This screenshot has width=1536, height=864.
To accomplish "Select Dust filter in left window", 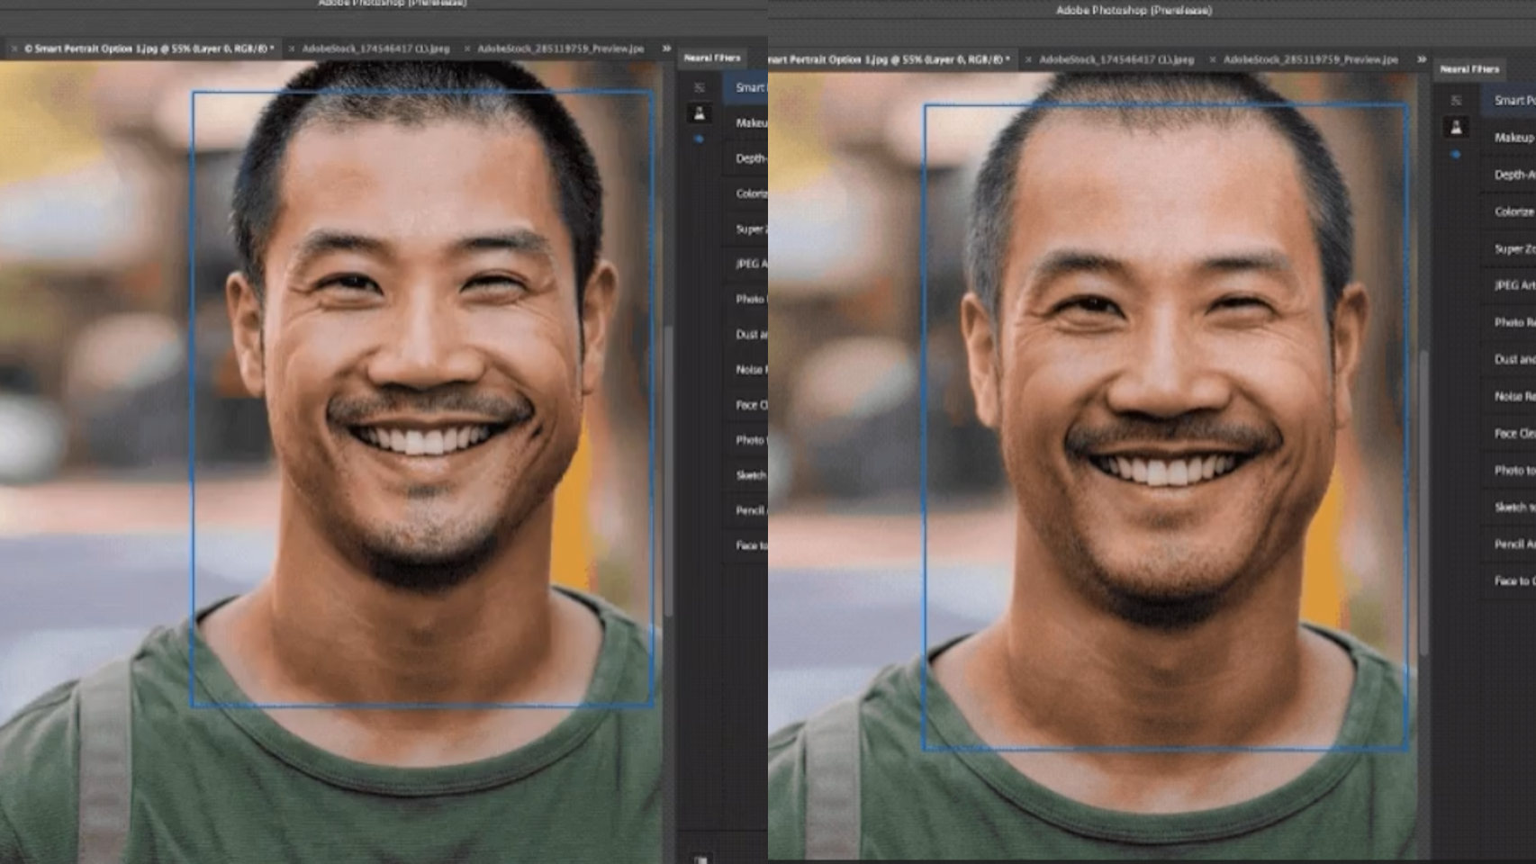I will tap(751, 334).
